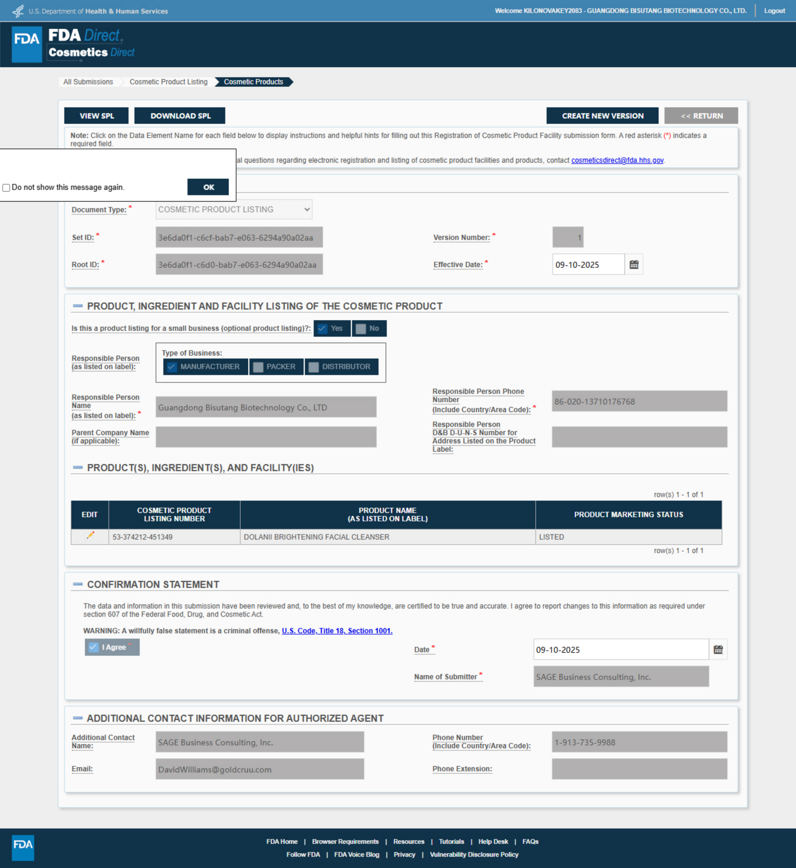
Task: Go to All Submissions breadcrumb
Action: [x=88, y=82]
